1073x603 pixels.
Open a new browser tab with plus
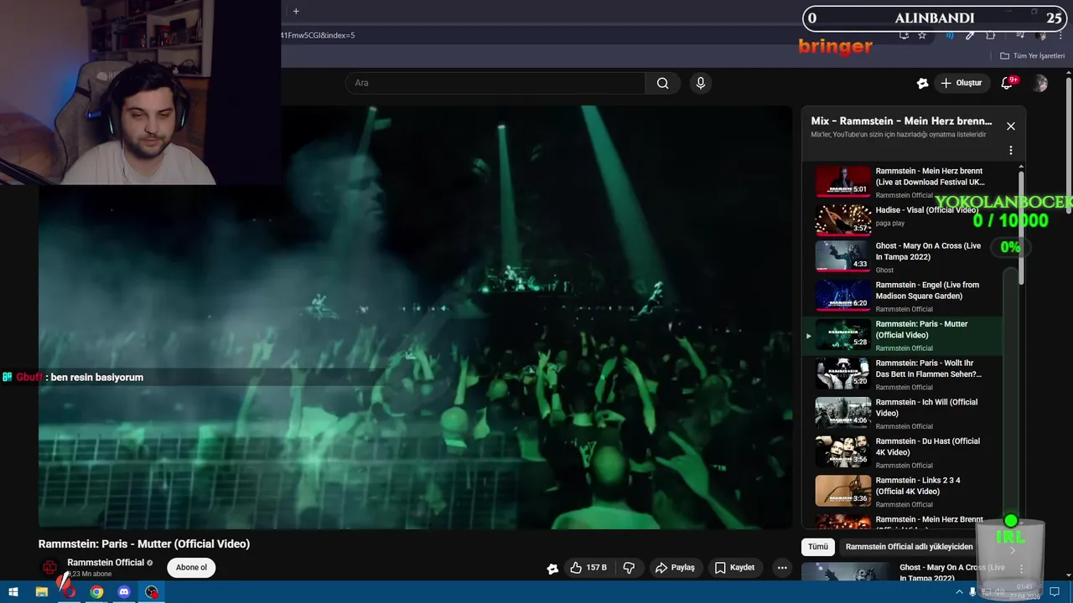pos(296,11)
